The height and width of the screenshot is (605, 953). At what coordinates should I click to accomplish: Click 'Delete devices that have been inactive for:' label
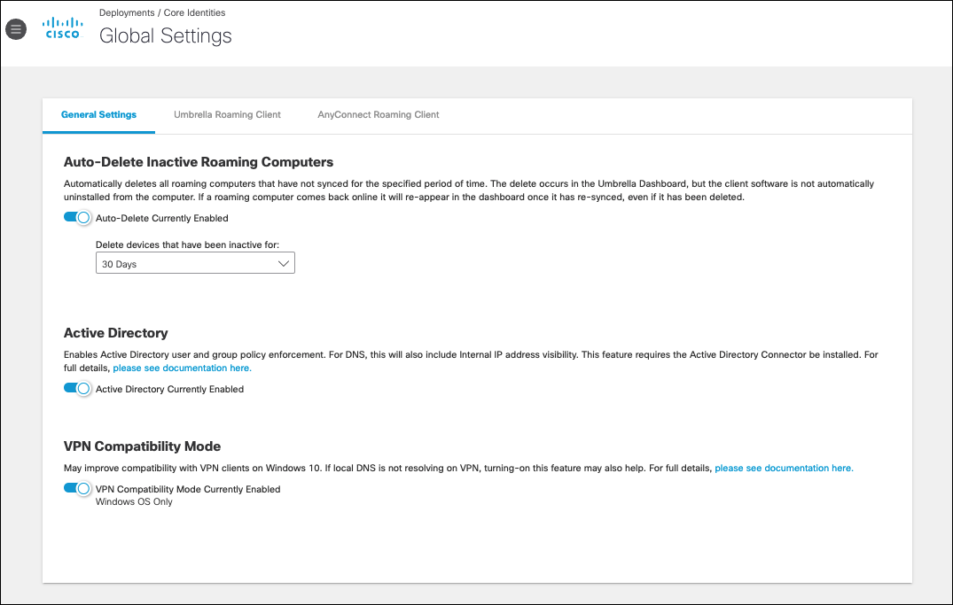click(187, 244)
